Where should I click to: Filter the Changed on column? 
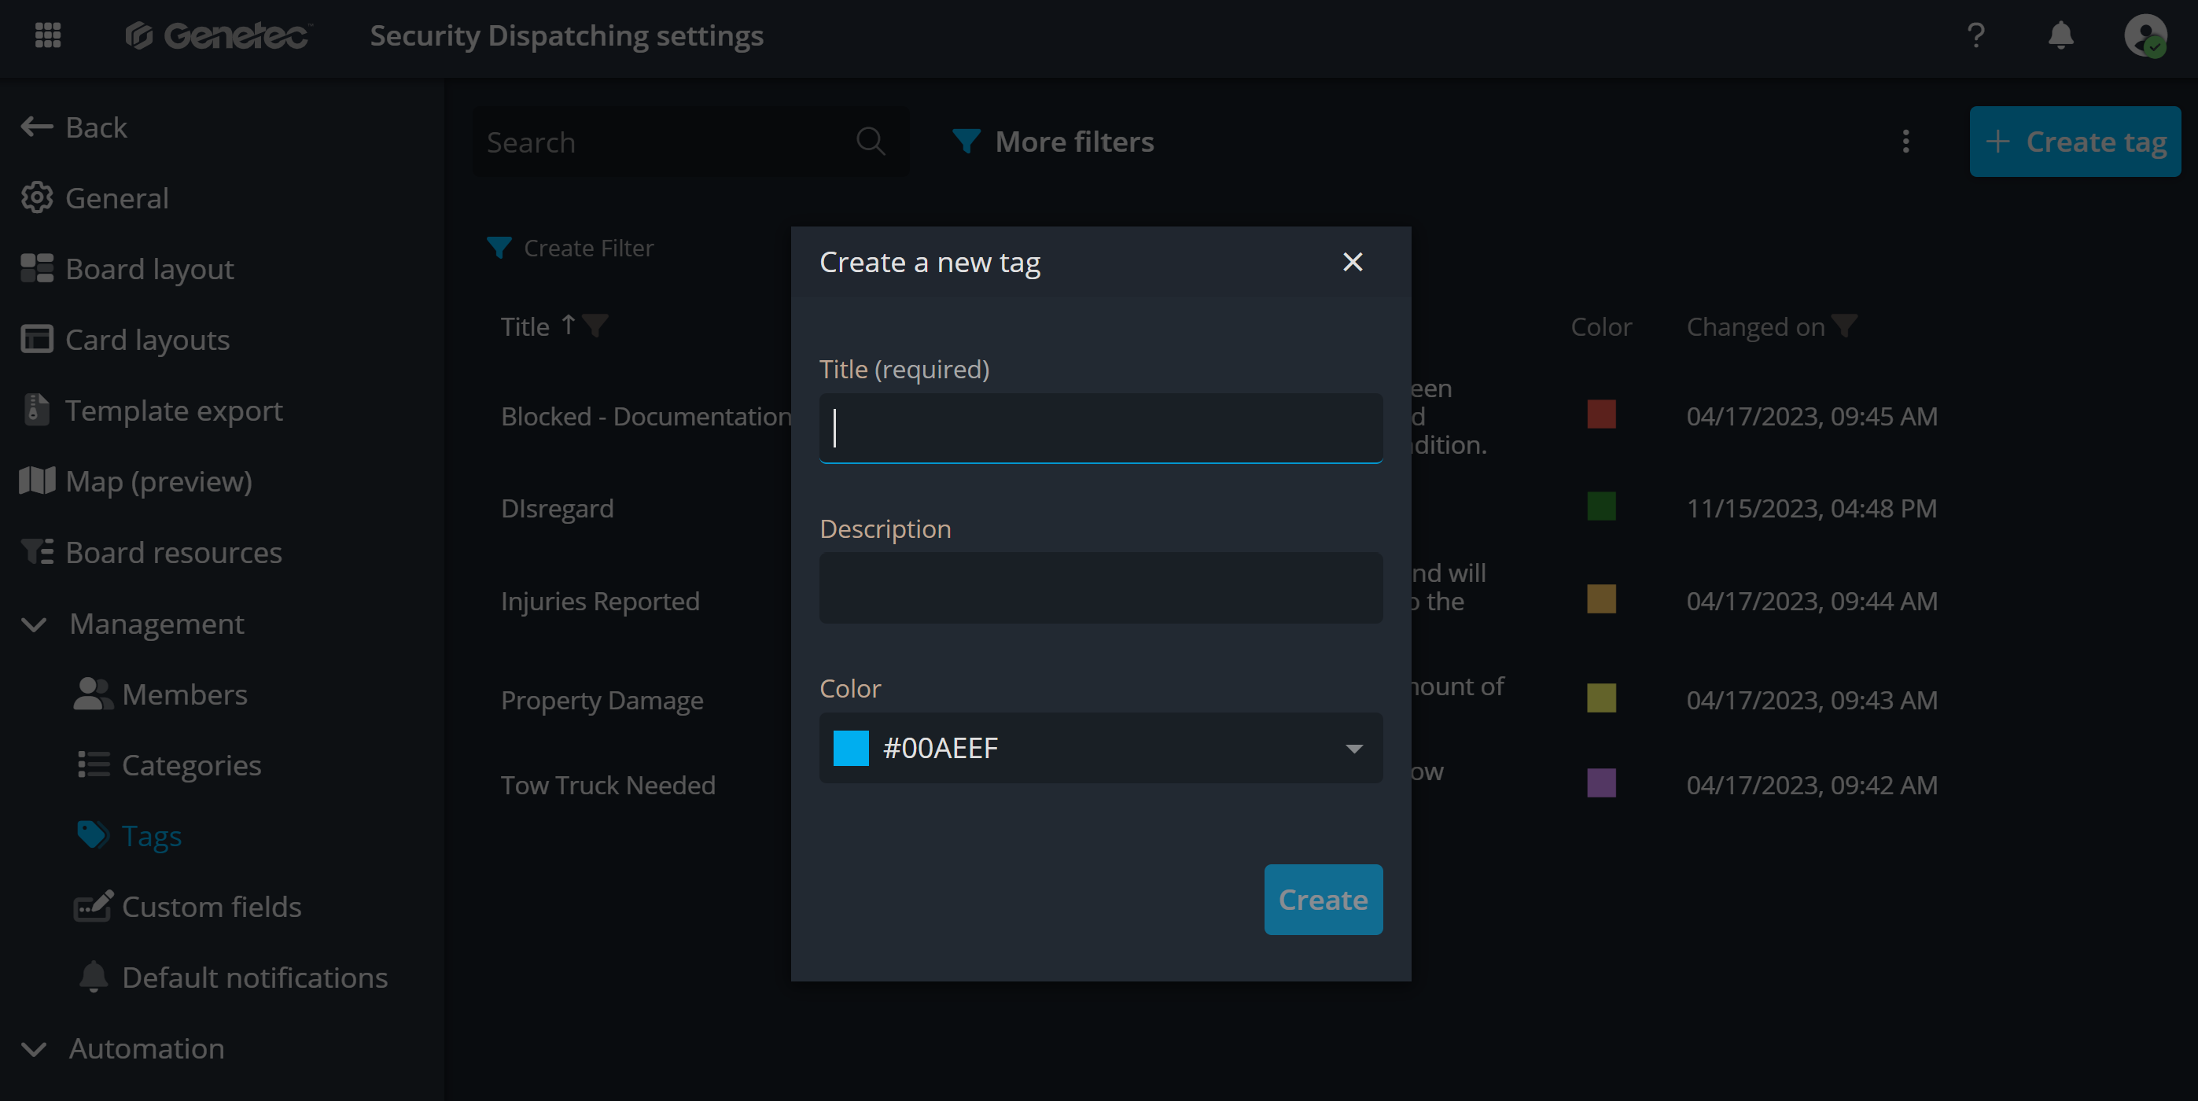(x=1845, y=325)
